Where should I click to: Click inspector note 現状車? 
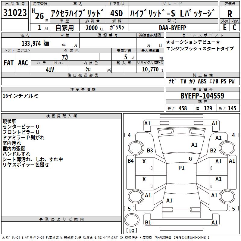point(9,121)
